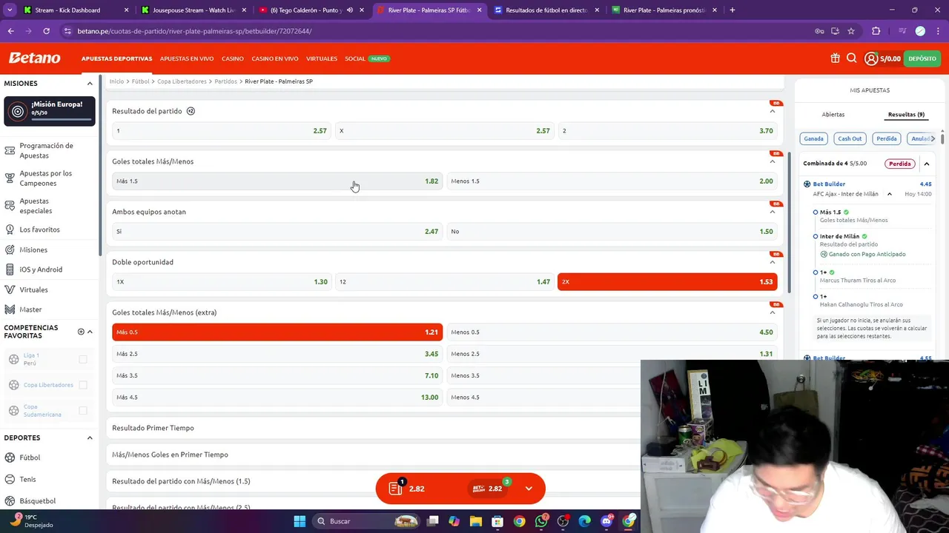Switch to Resueltas (9) tab
This screenshot has width=949, height=533.
click(x=906, y=115)
